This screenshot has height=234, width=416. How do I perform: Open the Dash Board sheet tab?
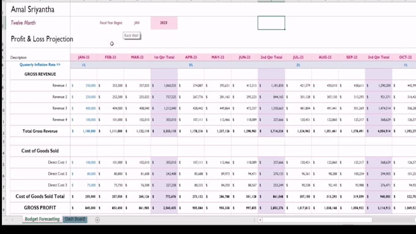75,219
